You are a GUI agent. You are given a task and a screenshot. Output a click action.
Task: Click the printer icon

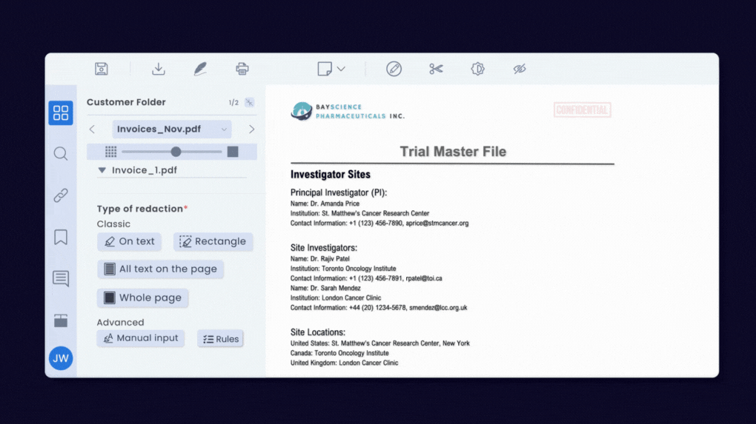[242, 69]
